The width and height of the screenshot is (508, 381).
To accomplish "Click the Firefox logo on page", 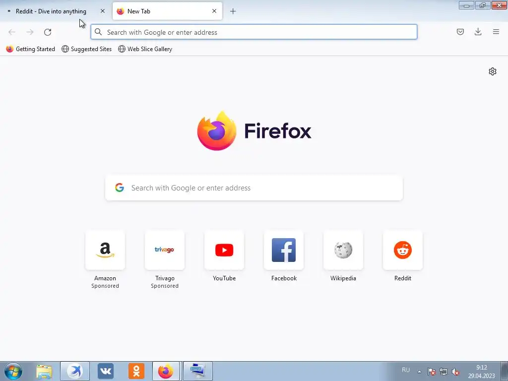I will point(217,130).
